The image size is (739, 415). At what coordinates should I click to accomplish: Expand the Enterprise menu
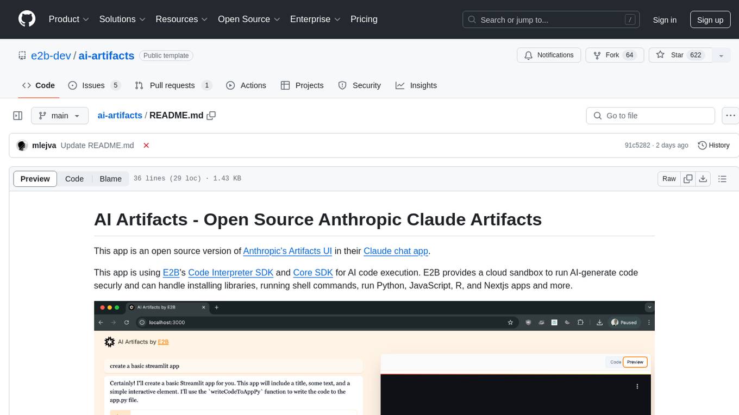pyautogui.click(x=315, y=19)
